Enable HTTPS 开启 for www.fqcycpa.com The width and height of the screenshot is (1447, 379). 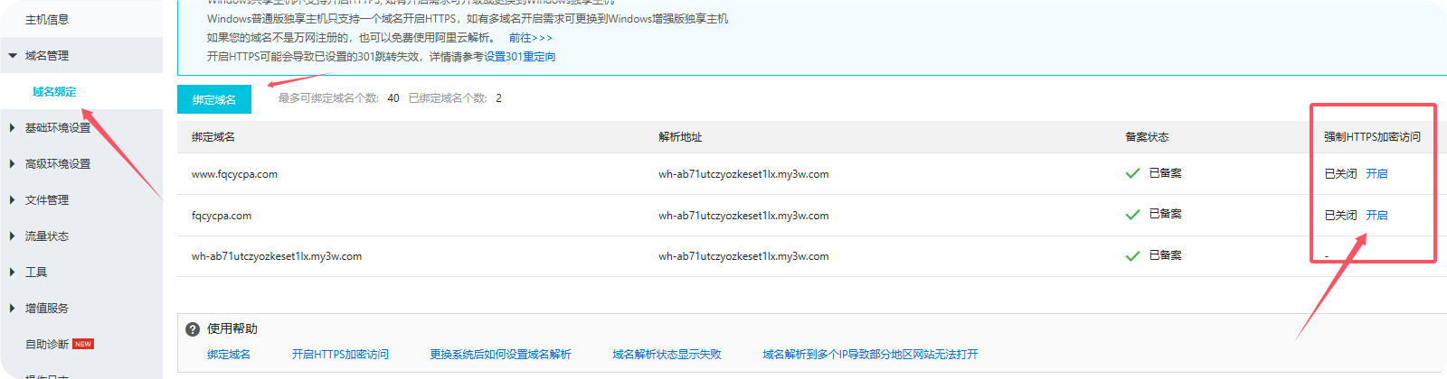point(1376,174)
